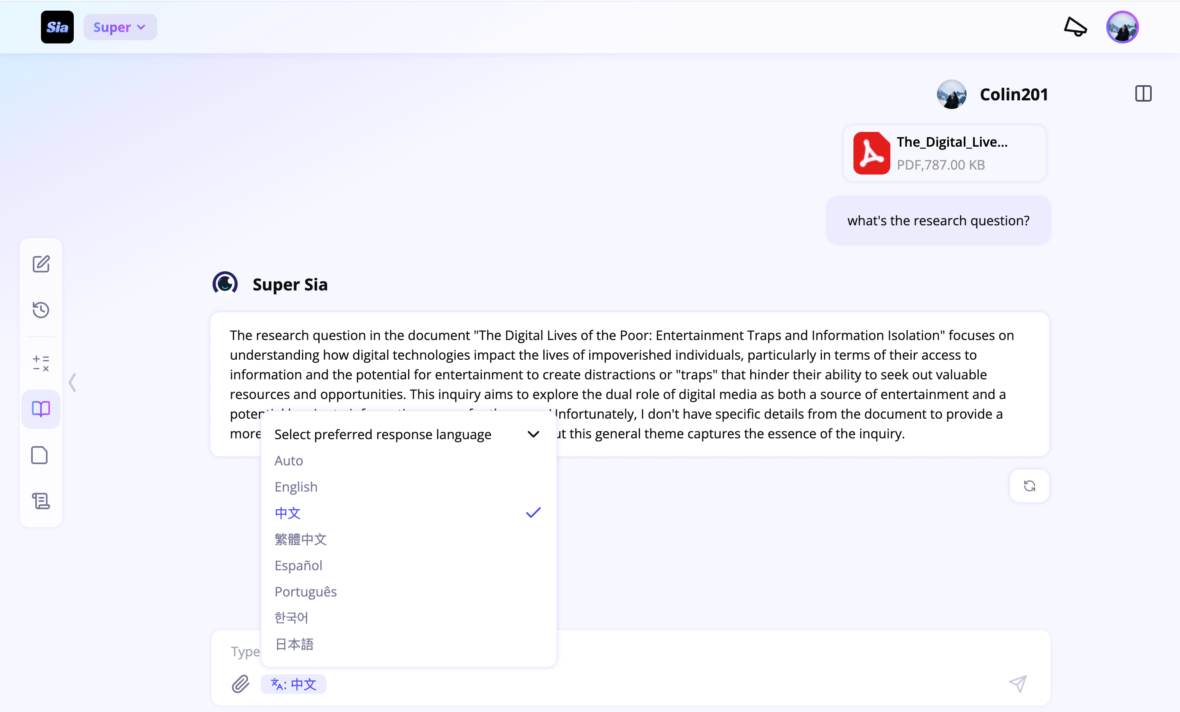This screenshot has width=1180, height=712.
Task: Open the math calculator sidebar icon
Action: [x=41, y=363]
